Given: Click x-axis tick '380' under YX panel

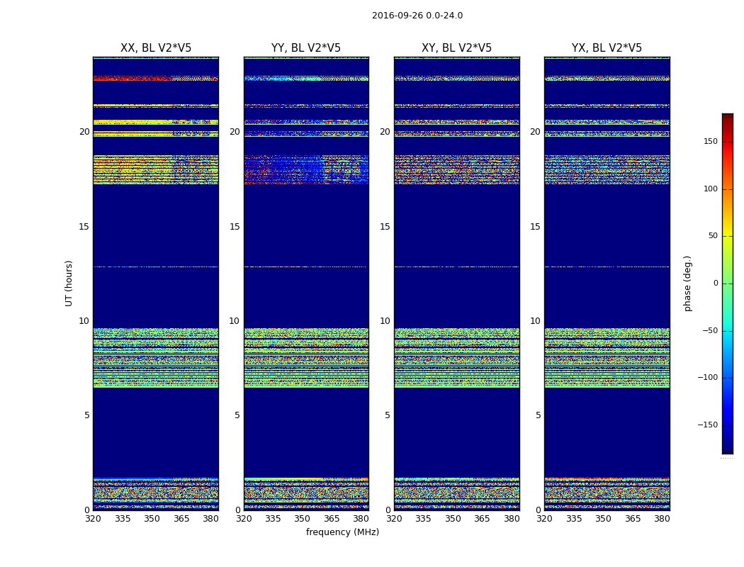Looking at the screenshot, I should click(x=663, y=519).
